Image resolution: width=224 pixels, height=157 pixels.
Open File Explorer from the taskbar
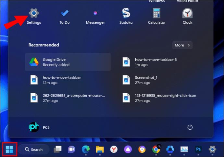(x=100, y=150)
